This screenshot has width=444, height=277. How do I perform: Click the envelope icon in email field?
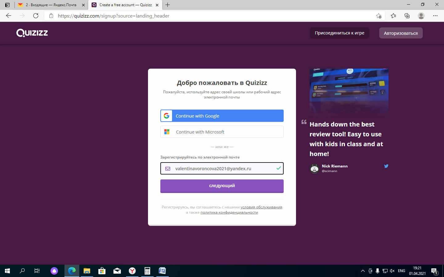[168, 169]
